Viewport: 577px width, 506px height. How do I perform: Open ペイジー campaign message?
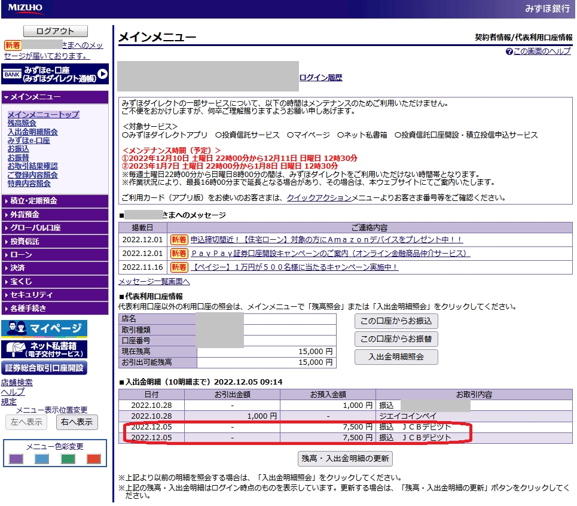coord(294,267)
